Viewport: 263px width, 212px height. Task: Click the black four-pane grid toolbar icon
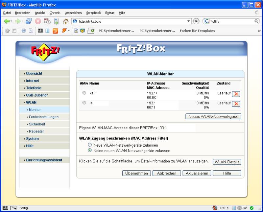(x=40, y=31)
